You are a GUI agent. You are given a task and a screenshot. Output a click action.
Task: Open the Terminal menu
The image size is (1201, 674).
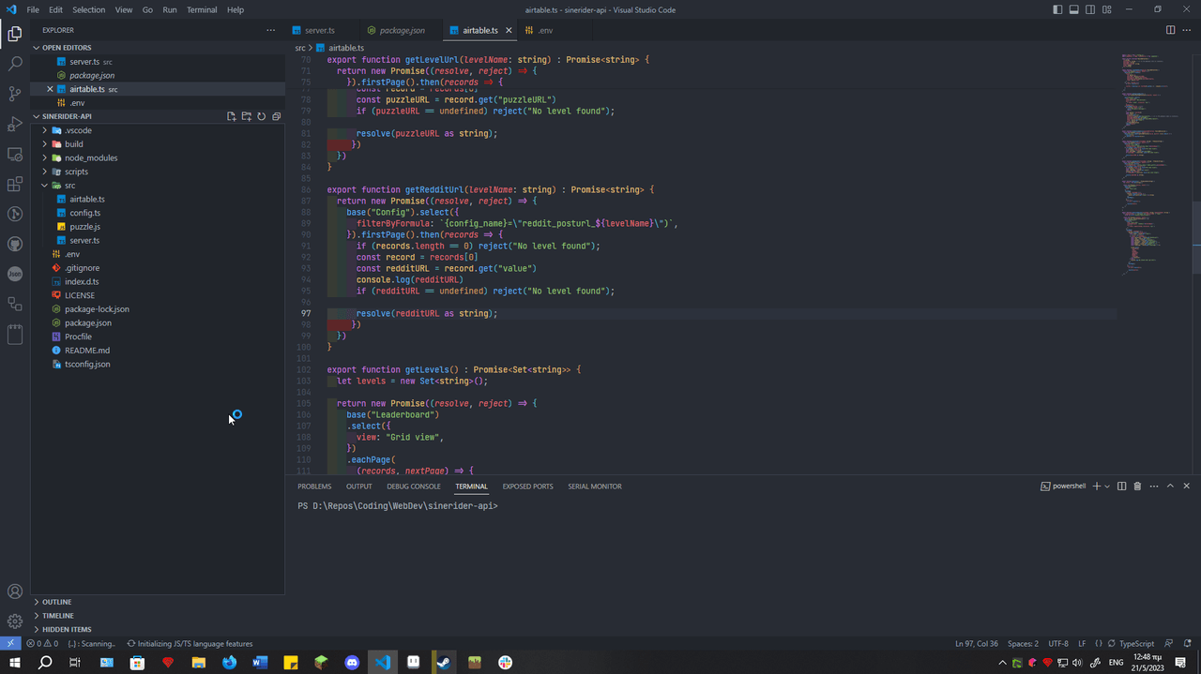201,9
